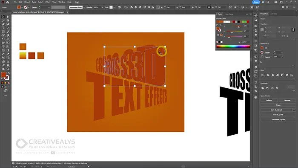Click the Swap Fill and Stroke arrow in toolbar
This screenshot has width=298, height=168.
[9, 73]
